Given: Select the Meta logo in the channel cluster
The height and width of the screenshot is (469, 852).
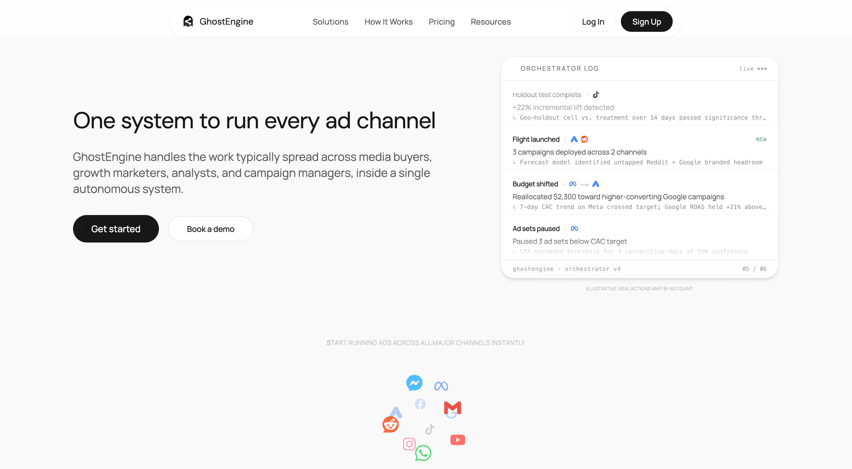Looking at the screenshot, I should [x=441, y=386].
